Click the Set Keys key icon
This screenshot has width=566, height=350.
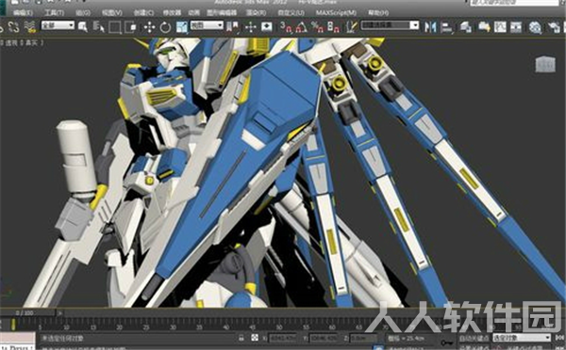coord(447,342)
